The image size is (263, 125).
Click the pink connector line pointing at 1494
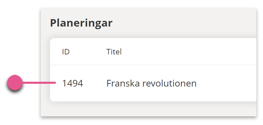click(x=39, y=83)
